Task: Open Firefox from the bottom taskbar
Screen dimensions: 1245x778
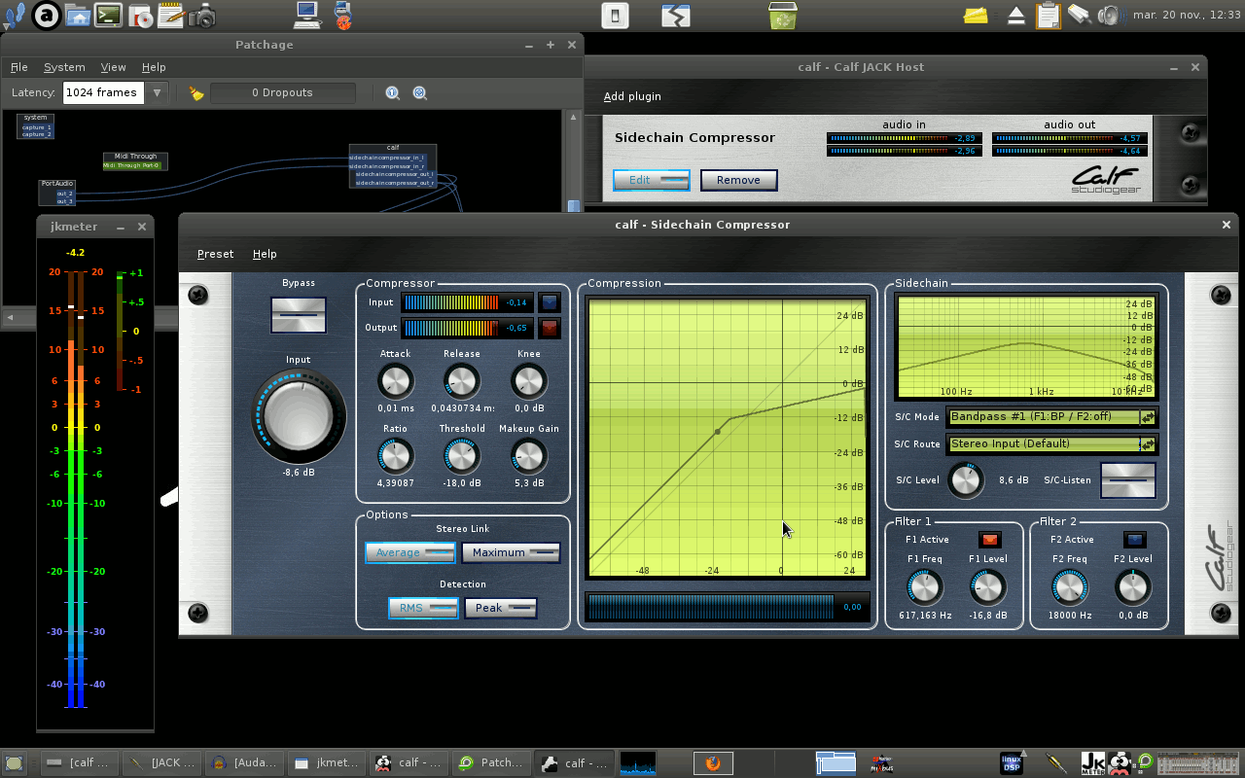Action: click(713, 762)
